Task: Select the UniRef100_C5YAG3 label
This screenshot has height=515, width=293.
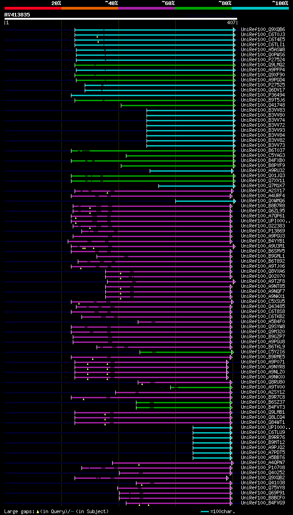Action: click(x=263, y=155)
